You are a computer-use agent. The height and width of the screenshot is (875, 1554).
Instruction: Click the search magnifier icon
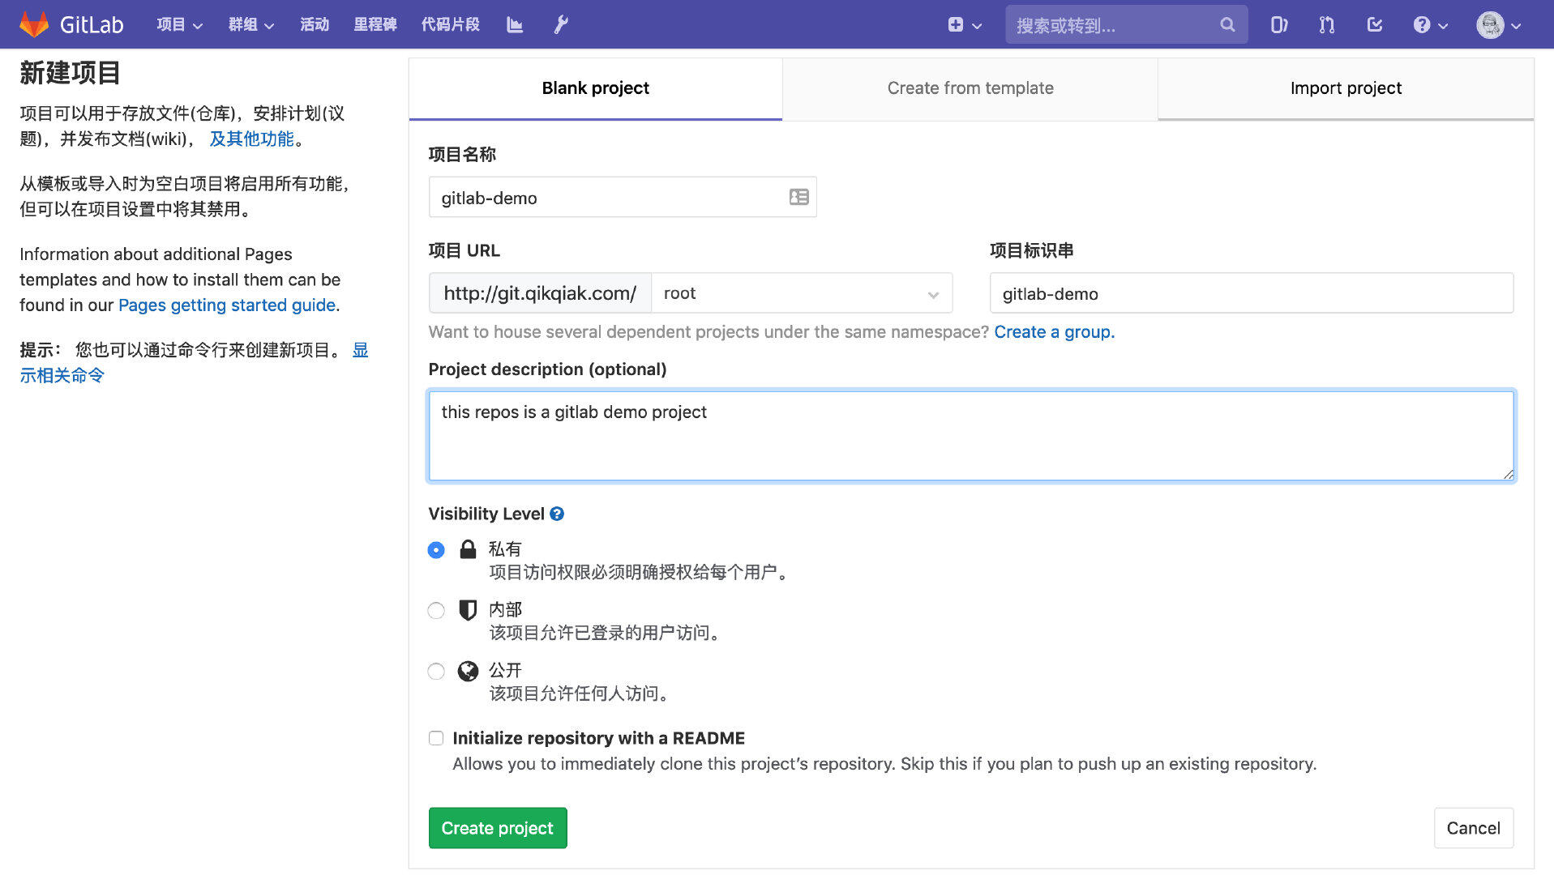click(x=1227, y=24)
